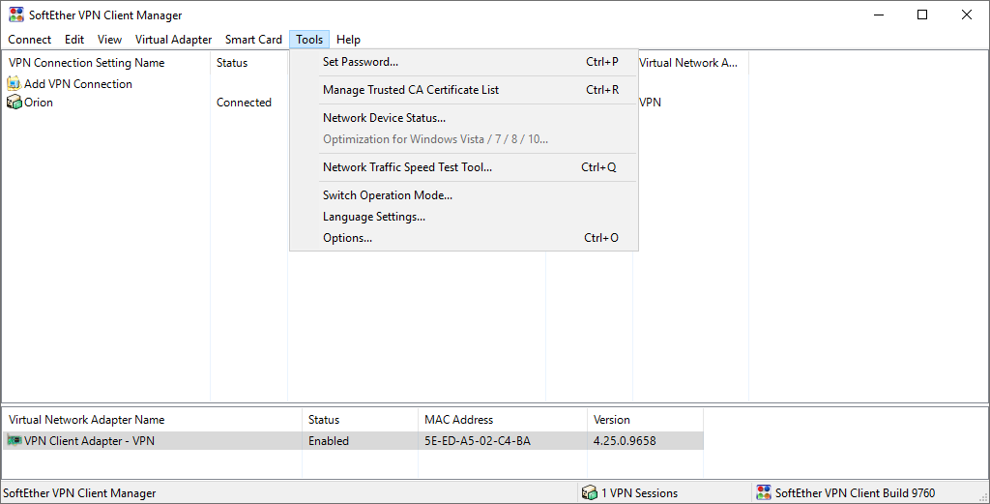The width and height of the screenshot is (990, 504).
Task: Click the Add VPN Connection icon
Action: tap(14, 84)
